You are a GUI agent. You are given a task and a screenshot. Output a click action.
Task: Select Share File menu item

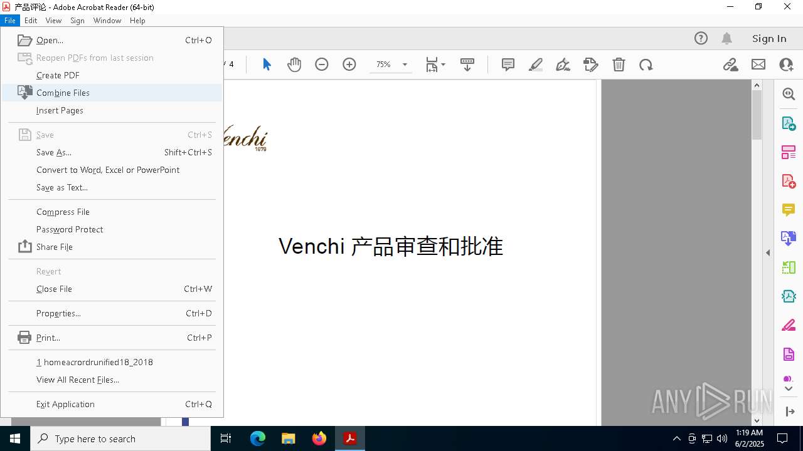112,247
